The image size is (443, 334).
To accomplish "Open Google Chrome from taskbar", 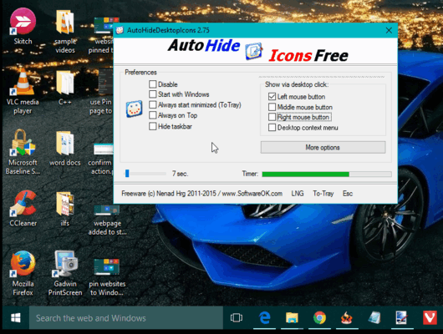I will tap(319, 318).
